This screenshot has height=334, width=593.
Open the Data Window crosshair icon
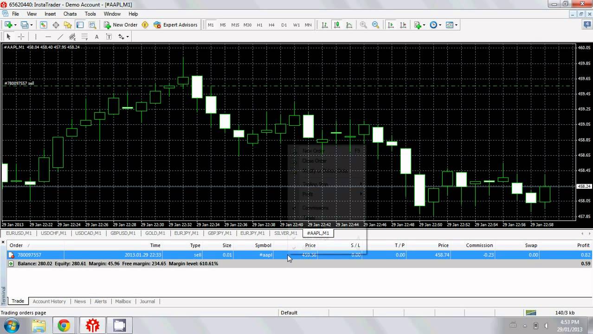point(56,25)
